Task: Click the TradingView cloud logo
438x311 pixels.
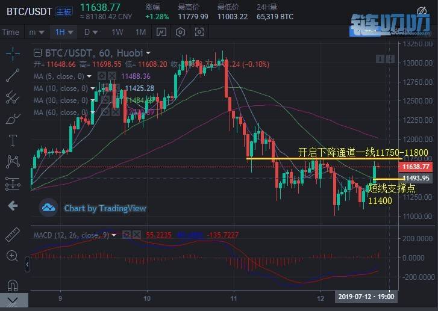Action: tap(48, 208)
